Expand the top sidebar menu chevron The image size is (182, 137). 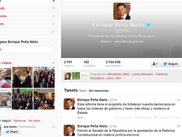coord(54,1)
